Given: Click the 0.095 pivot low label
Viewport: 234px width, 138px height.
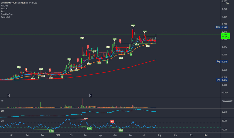Looking at the screenshot, I should [121, 58].
